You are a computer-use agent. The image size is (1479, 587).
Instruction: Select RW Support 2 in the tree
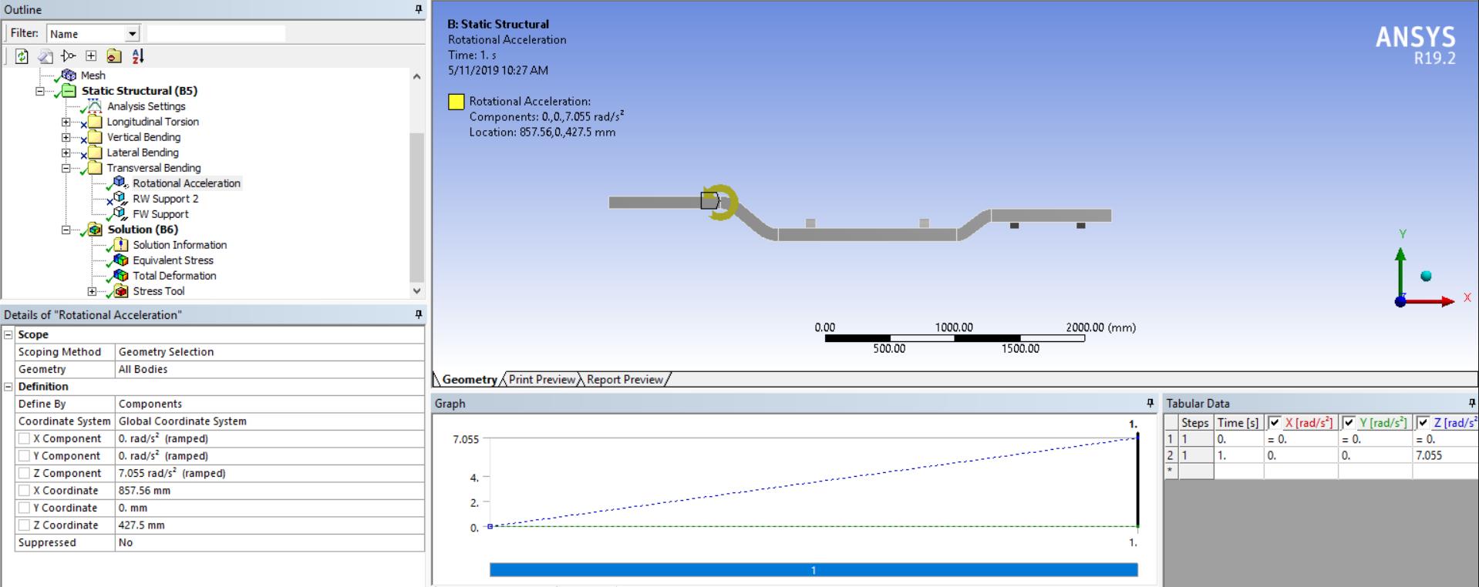click(x=165, y=199)
